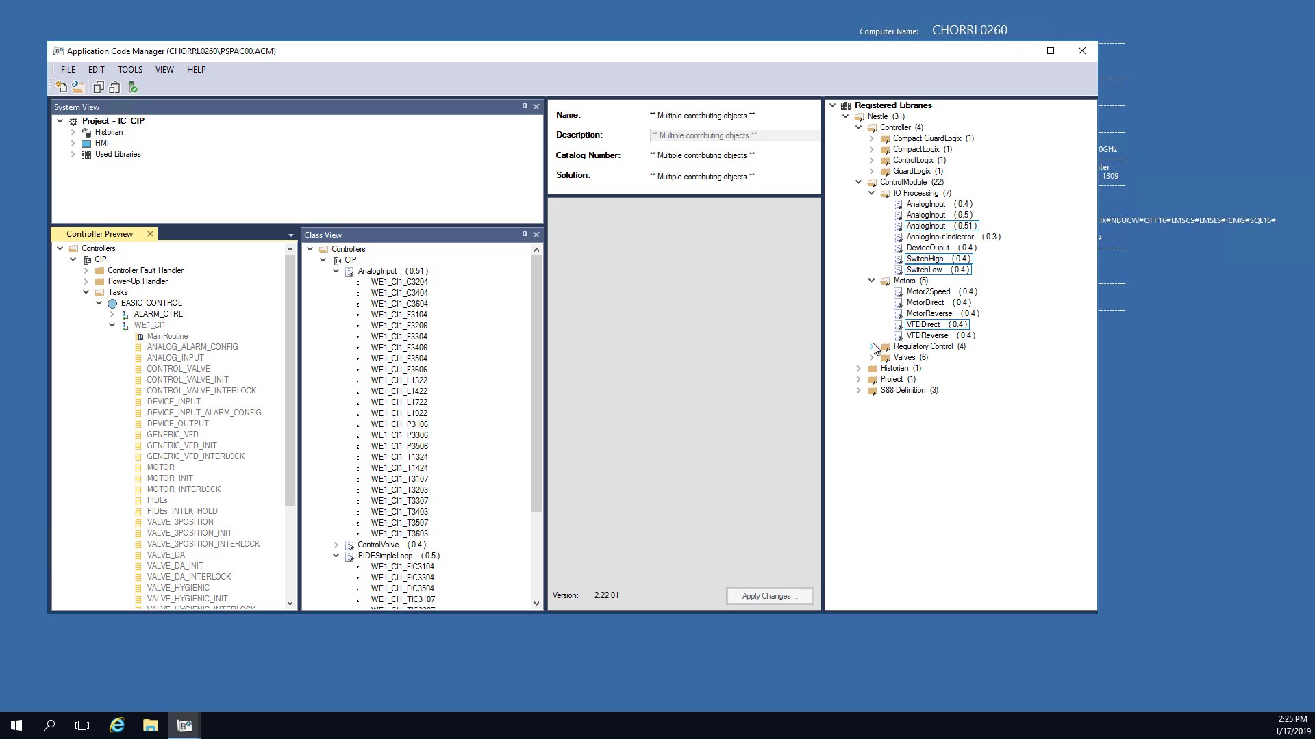
Task: Click the Description input field
Action: click(x=735, y=135)
